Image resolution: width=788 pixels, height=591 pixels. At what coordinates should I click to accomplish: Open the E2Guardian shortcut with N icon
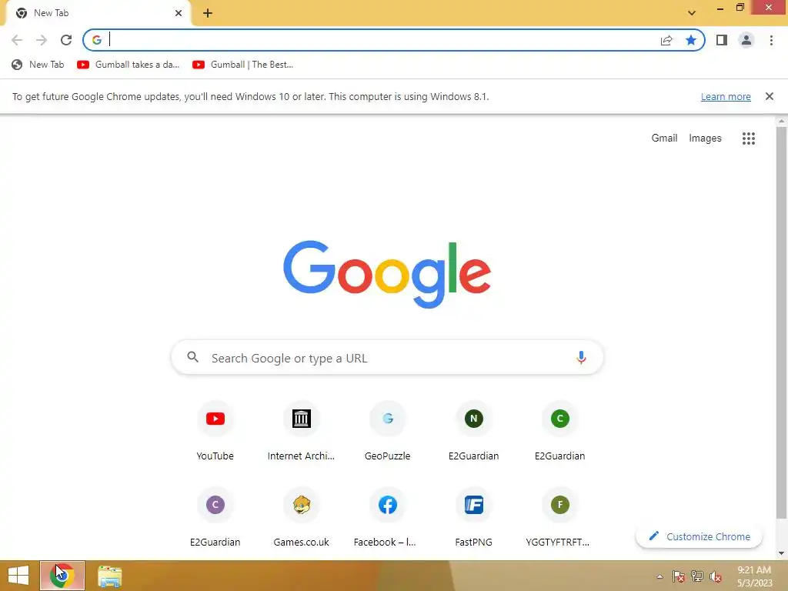coord(473,432)
